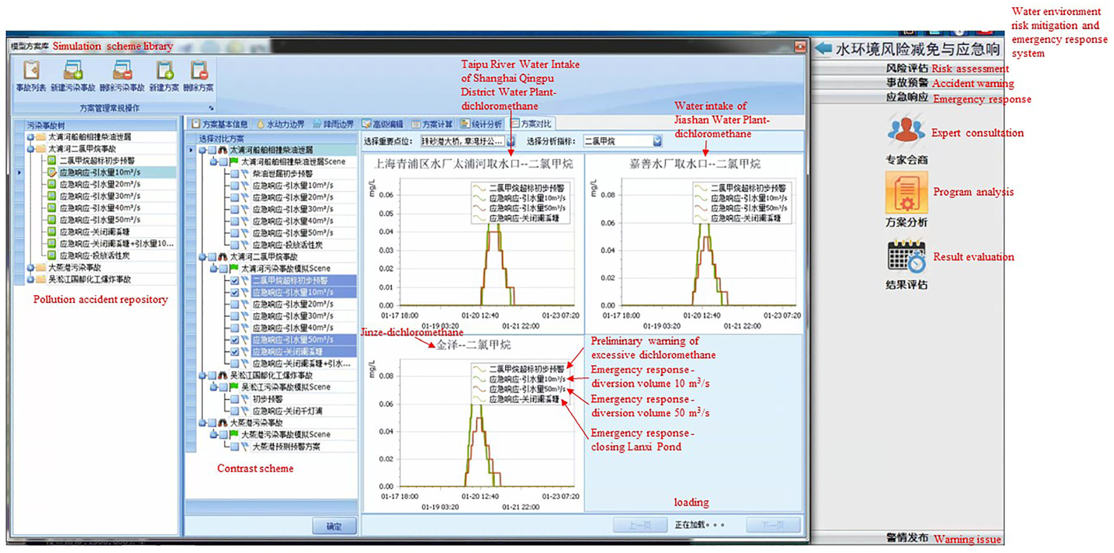Open 方案分析 program analysis icon
The image size is (1114, 553).
click(x=907, y=193)
